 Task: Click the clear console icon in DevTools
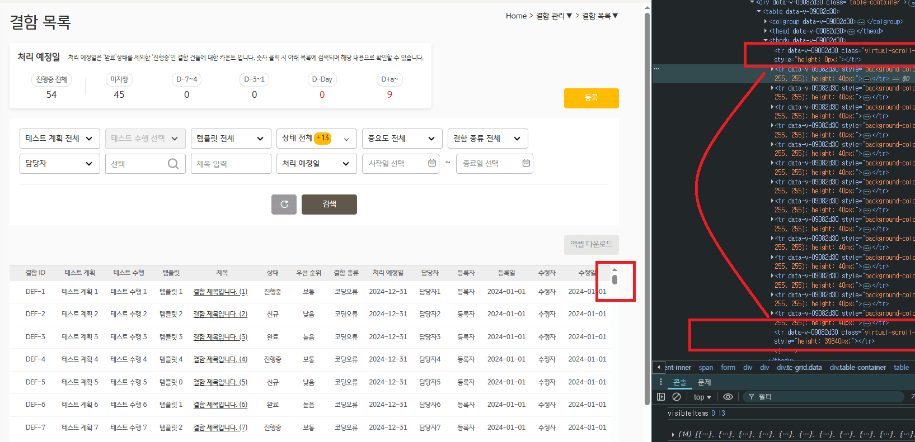point(677,397)
